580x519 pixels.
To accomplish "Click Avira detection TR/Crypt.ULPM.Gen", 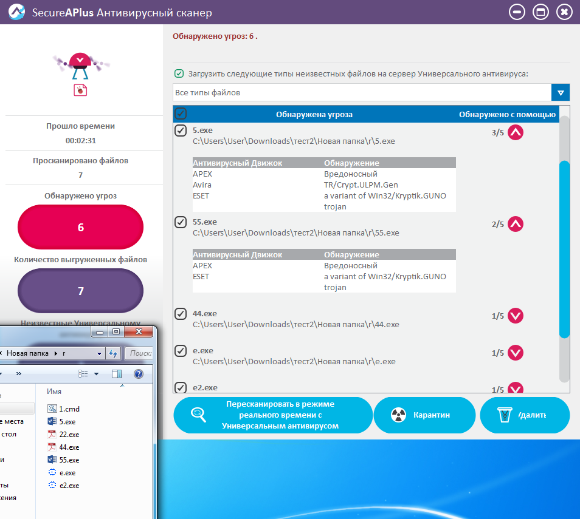I will click(x=361, y=185).
